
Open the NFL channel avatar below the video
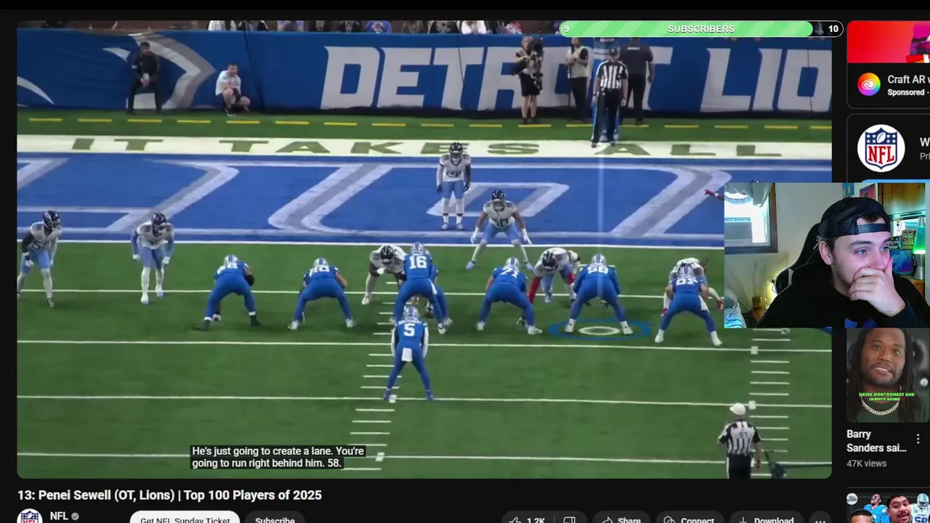coord(30,517)
